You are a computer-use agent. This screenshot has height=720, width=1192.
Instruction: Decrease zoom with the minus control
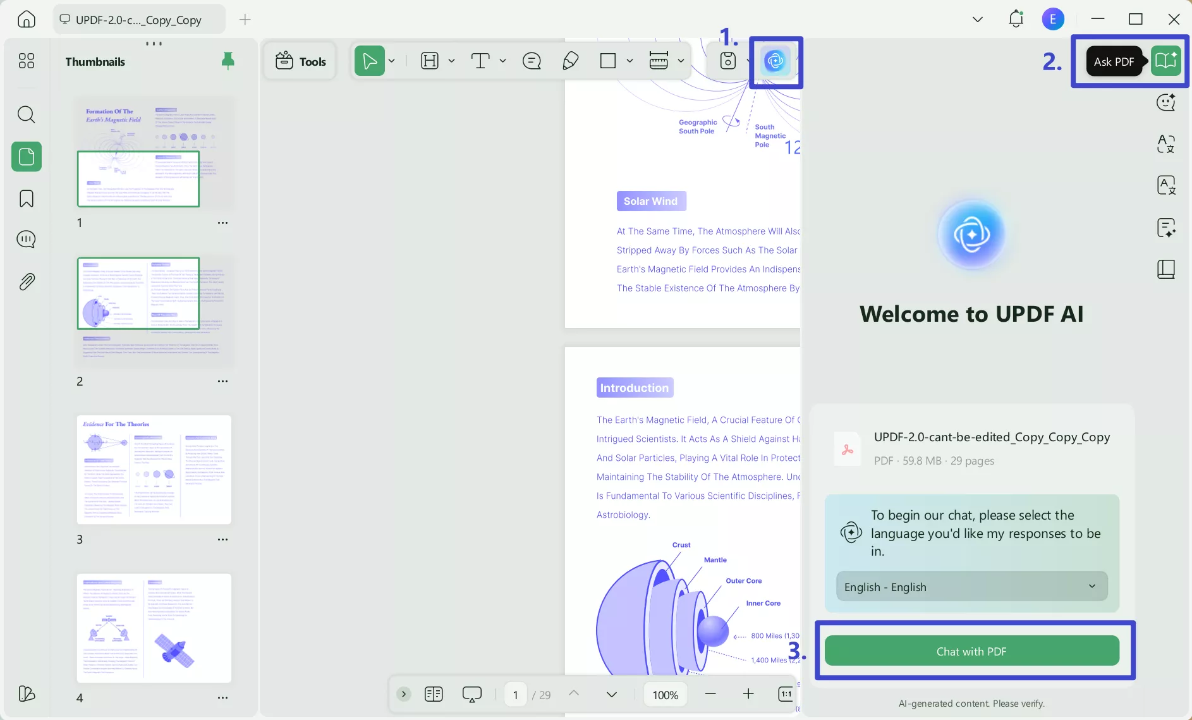point(711,694)
